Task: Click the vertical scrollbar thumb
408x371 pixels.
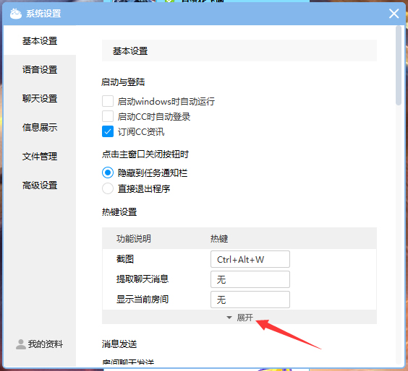Action: click(399, 66)
